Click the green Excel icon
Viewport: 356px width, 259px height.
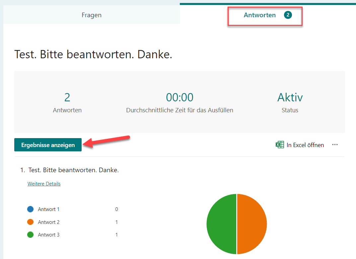tap(280, 145)
